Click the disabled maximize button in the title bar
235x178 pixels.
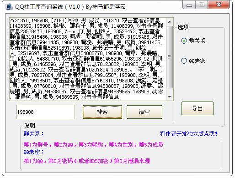(202, 5)
